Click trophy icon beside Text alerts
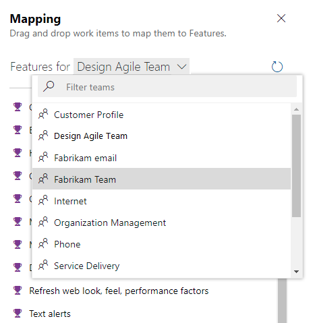The image size is (317, 323). click(18, 313)
